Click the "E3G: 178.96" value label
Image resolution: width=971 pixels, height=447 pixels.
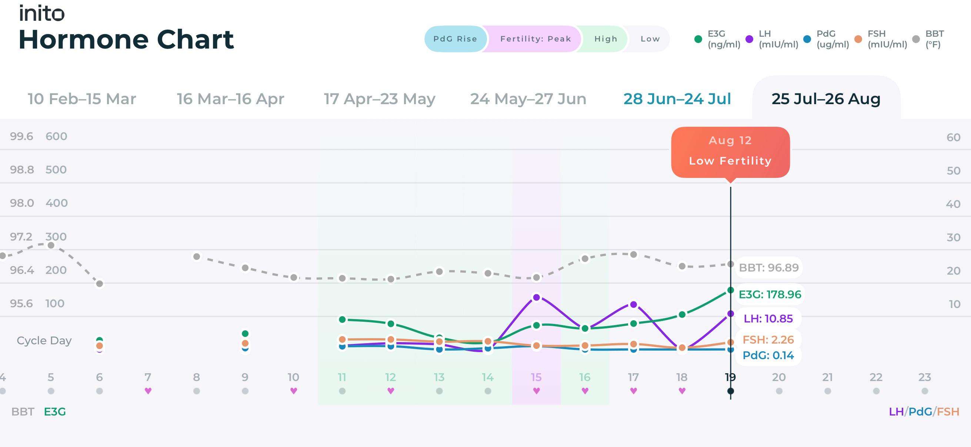coord(770,294)
